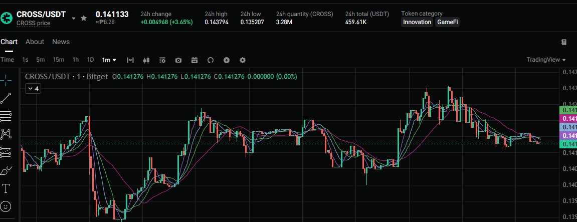Switch to the About tab

coord(35,42)
